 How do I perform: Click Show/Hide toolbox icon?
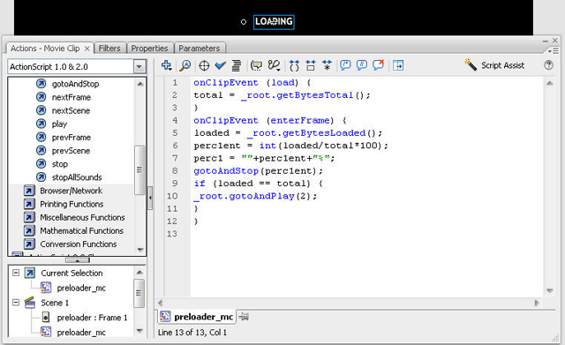pos(398,65)
